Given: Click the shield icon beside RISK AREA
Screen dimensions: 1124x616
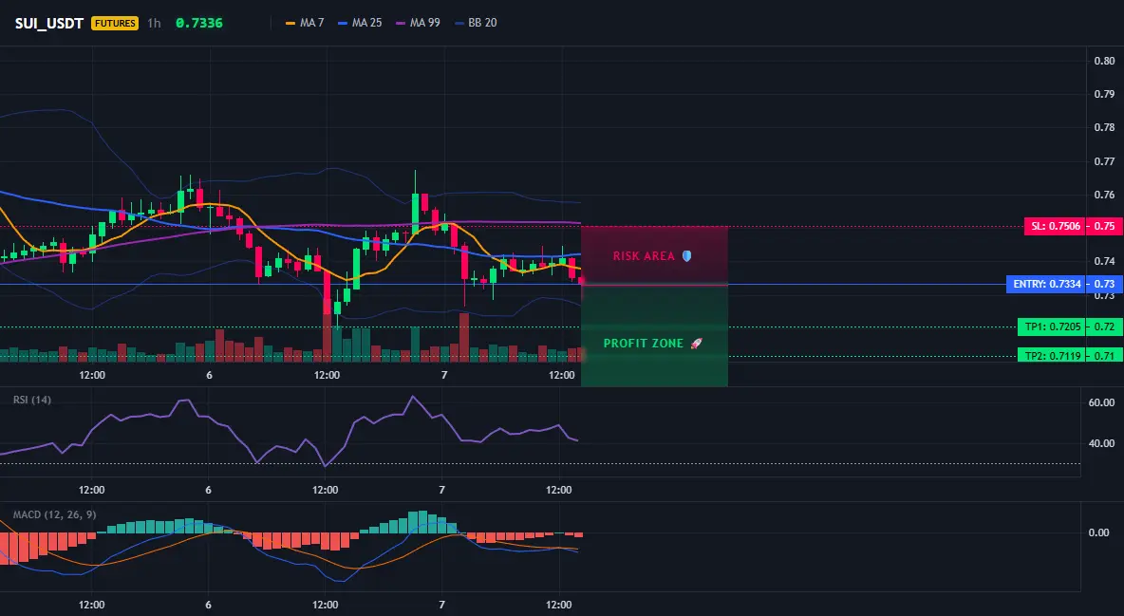Looking at the screenshot, I should (x=686, y=256).
